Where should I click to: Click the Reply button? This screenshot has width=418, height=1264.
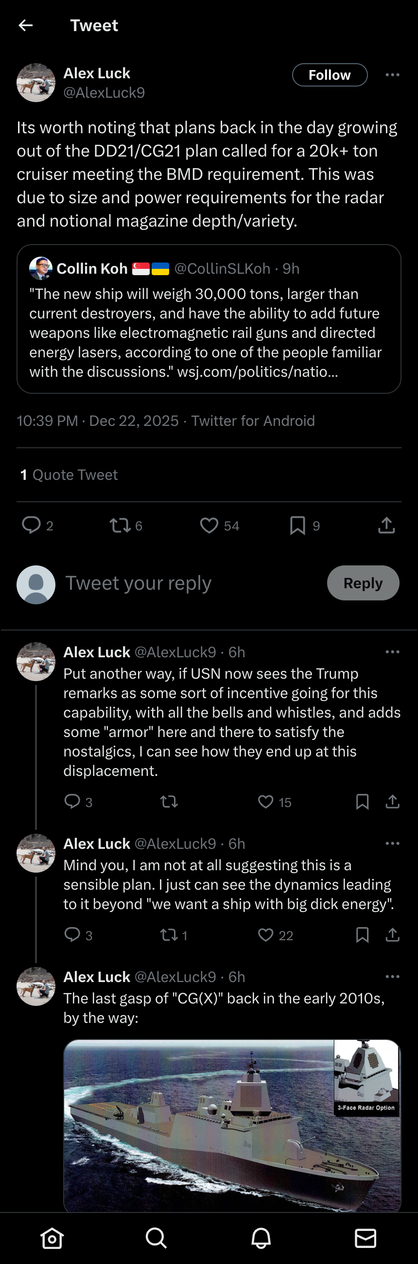click(363, 583)
